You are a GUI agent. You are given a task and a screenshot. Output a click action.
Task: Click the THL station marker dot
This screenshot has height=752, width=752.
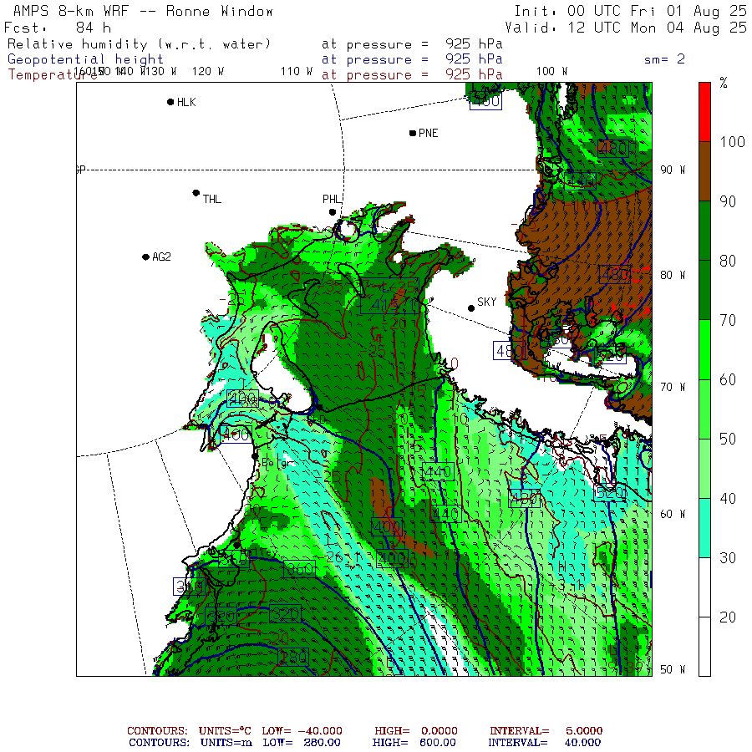(x=196, y=193)
